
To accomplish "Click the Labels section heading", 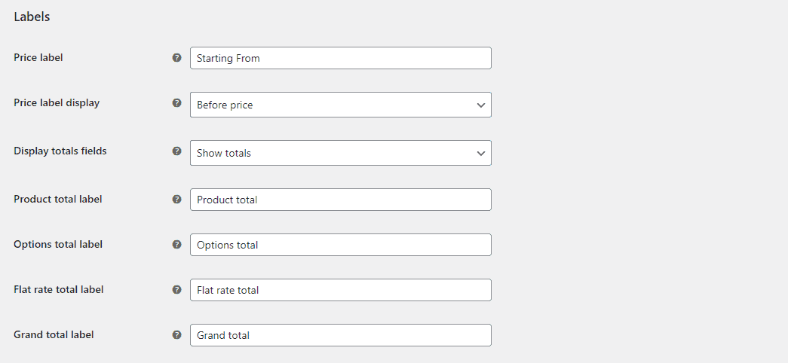I will [32, 17].
